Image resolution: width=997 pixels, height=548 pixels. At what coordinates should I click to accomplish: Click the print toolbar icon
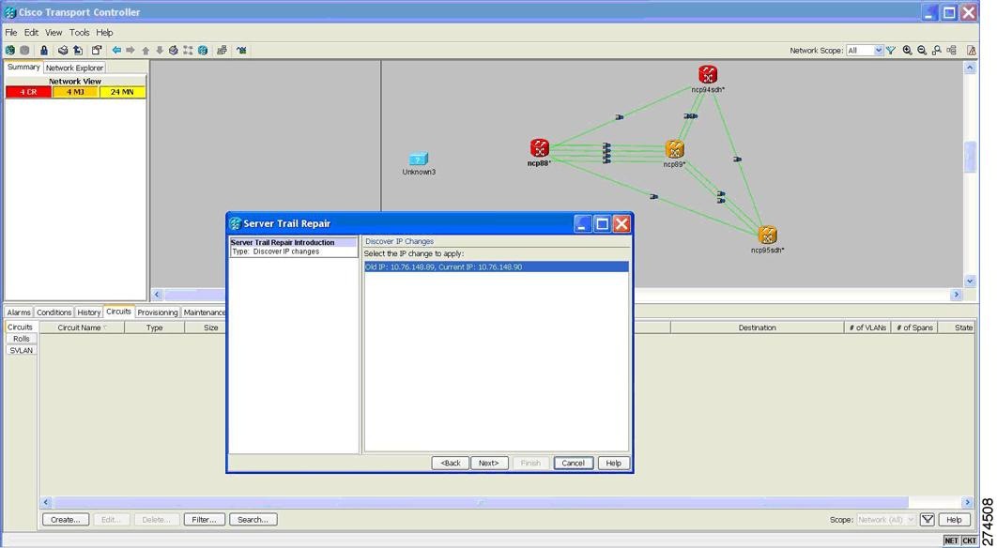click(x=63, y=51)
